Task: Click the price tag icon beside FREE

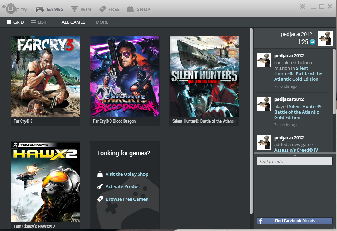Action: click(x=102, y=9)
